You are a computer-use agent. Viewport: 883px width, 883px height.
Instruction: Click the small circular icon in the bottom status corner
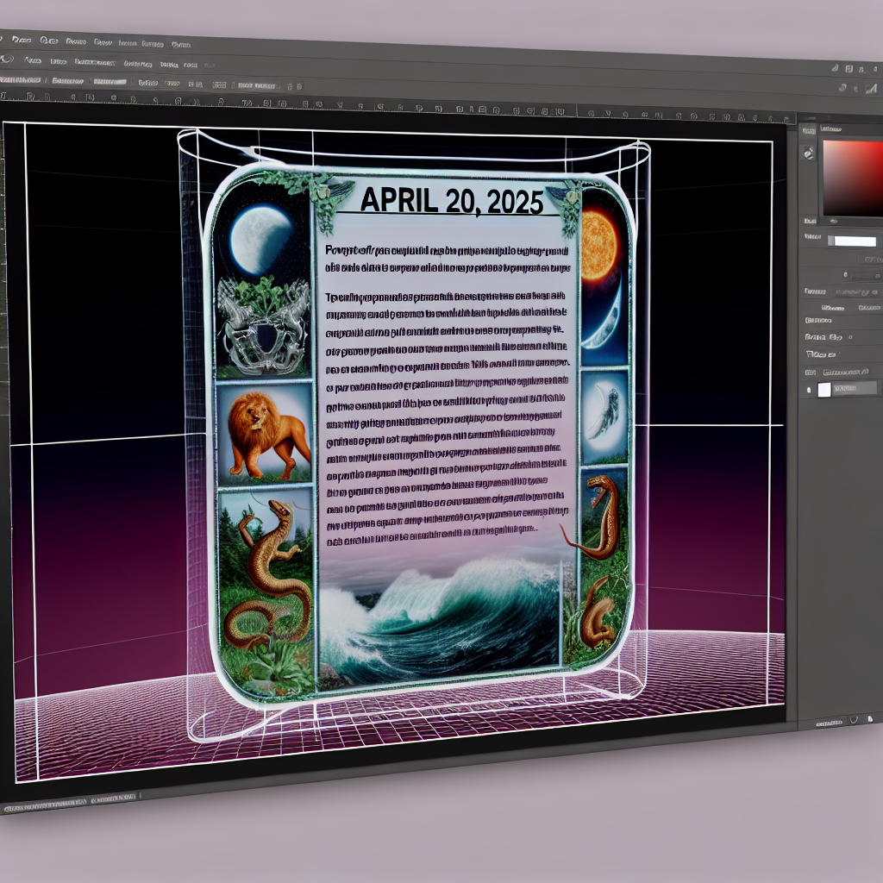(x=854, y=719)
